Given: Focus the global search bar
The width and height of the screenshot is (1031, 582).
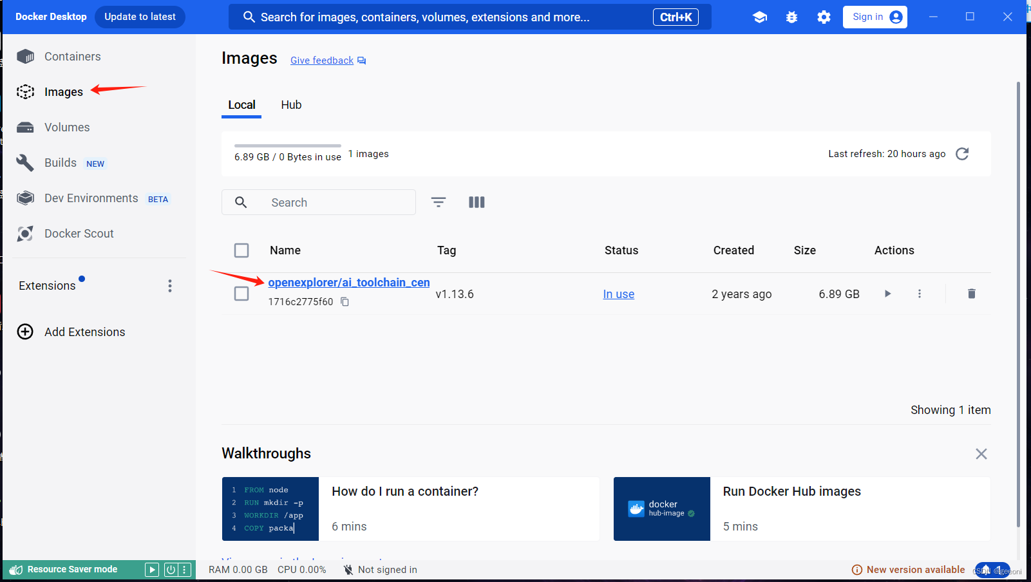Looking at the screenshot, I should click(x=470, y=17).
